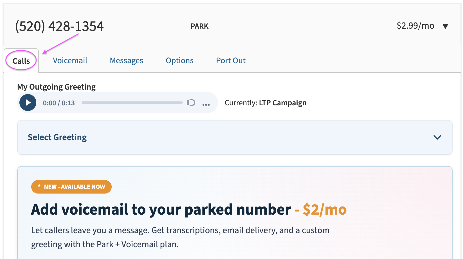Click the Add voicemail to your parked number heading
This screenshot has width=463, height=259.
[x=161, y=210]
